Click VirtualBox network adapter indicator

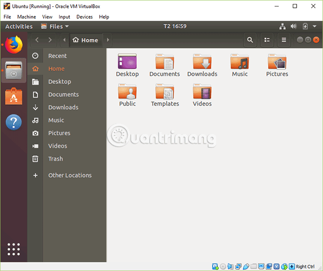[x=239, y=267]
